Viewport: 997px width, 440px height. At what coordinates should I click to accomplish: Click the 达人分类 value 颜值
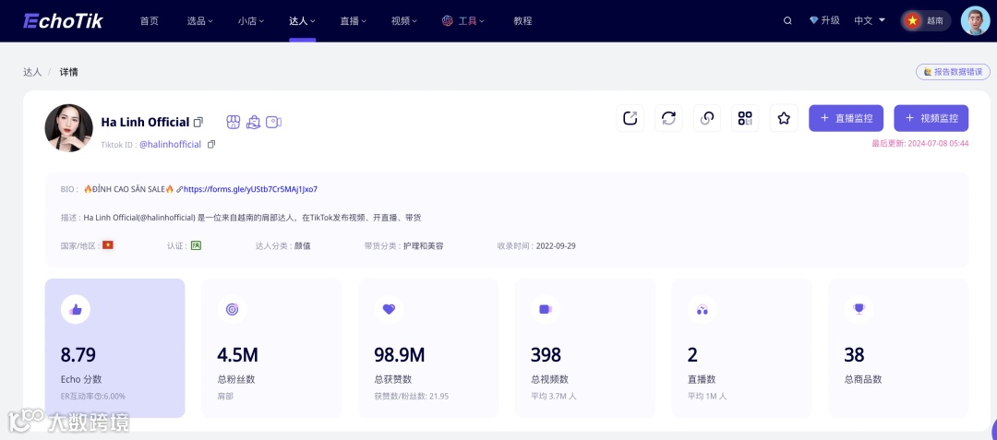pos(302,245)
